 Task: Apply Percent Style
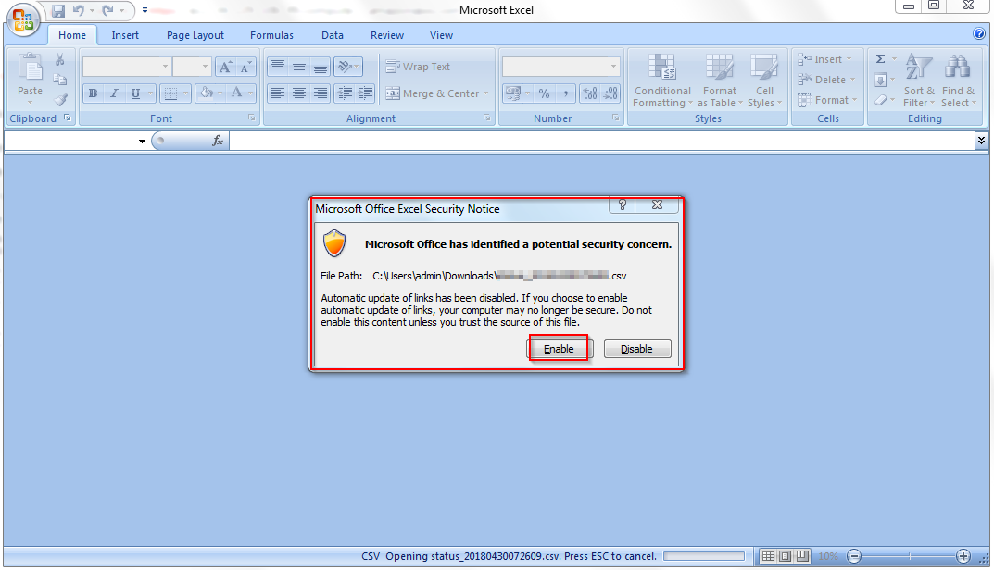pyautogui.click(x=544, y=93)
